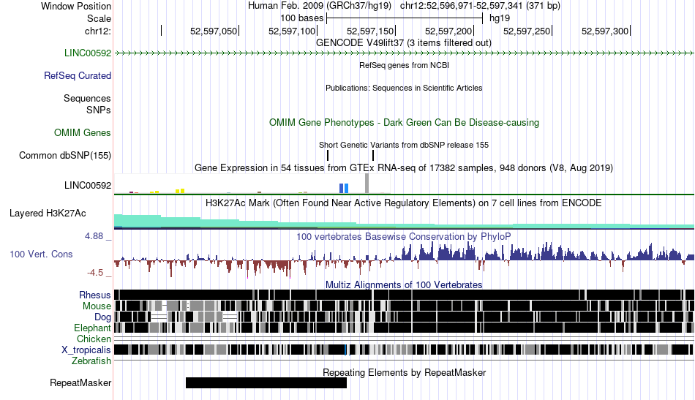The image size is (695, 400).
Task: Click the Common dbSNP(155) track label
Action: [x=64, y=156]
